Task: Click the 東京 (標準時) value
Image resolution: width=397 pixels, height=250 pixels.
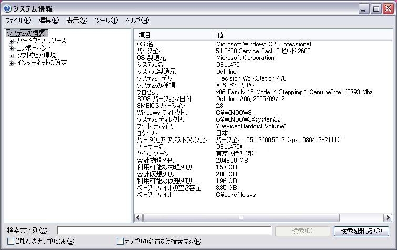Action: 235,154
